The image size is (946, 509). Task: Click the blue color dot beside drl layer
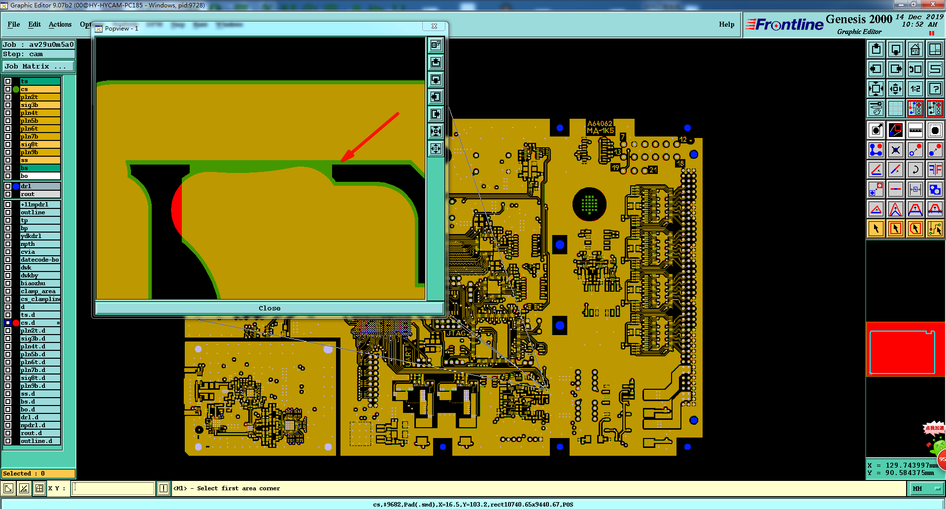pyautogui.click(x=16, y=186)
